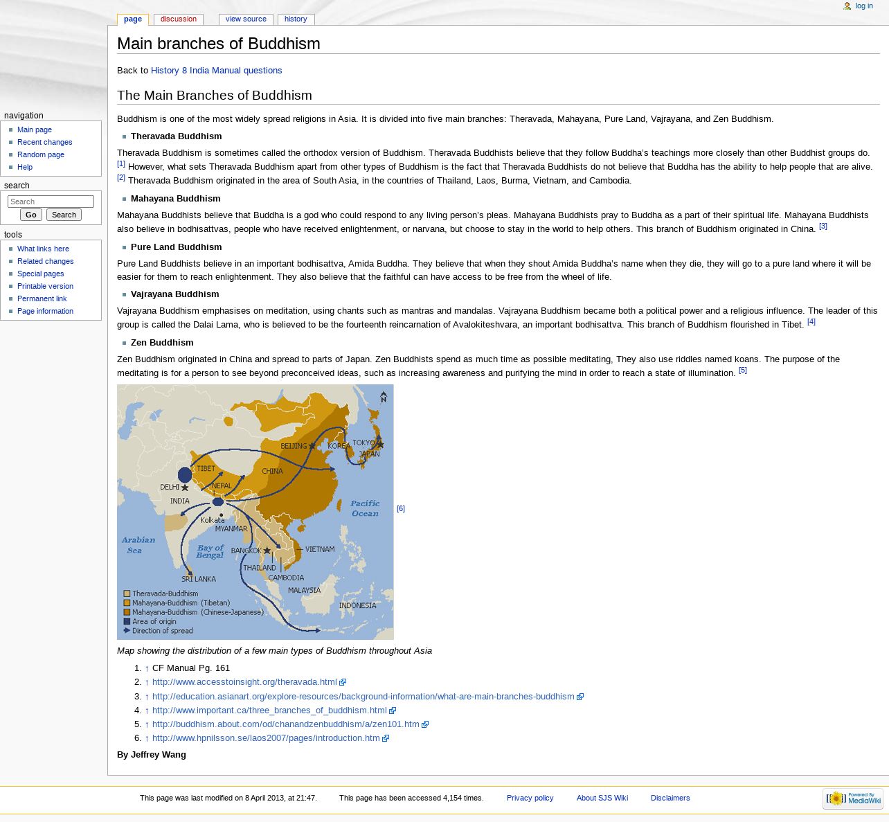The width and height of the screenshot is (889, 822).
Task: Open the history tab
Action: click(x=296, y=19)
